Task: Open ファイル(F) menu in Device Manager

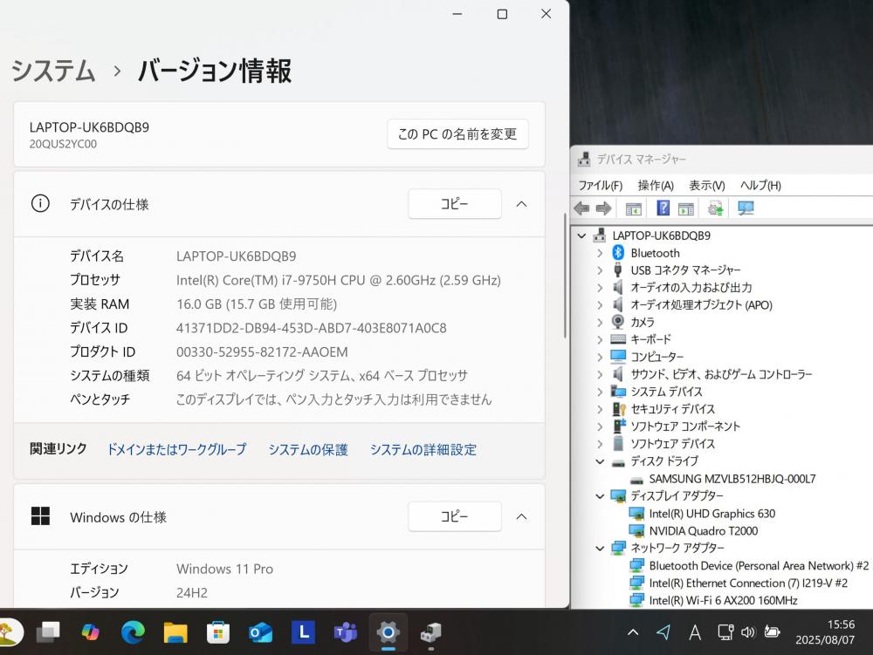Action: click(601, 185)
